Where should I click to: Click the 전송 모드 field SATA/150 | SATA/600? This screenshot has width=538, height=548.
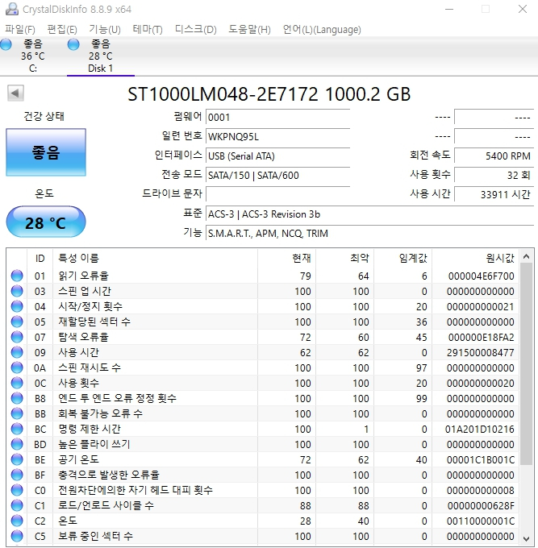(277, 175)
